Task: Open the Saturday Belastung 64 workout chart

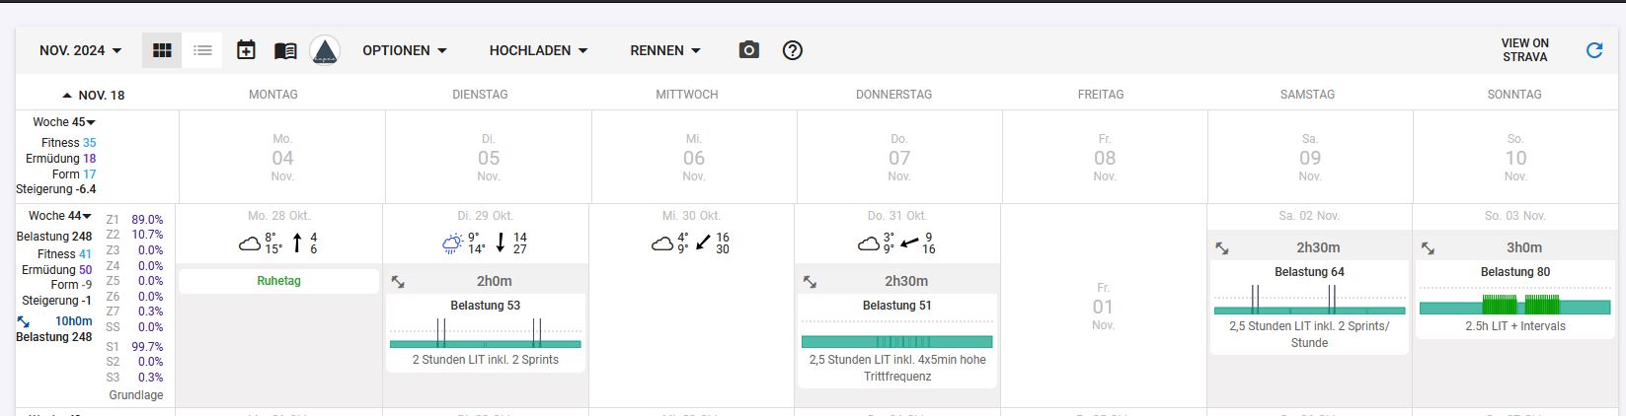Action: point(1309,300)
